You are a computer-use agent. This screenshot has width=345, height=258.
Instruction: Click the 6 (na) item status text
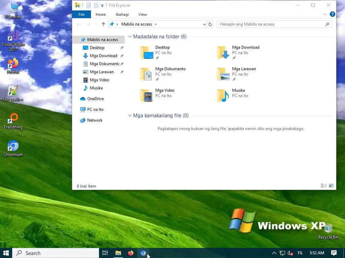(x=86, y=186)
